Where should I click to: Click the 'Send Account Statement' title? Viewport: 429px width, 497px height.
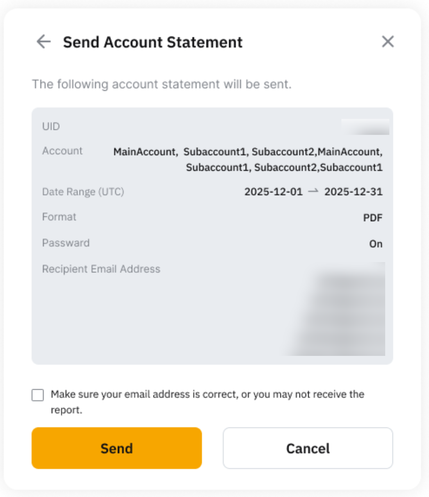pos(153,42)
